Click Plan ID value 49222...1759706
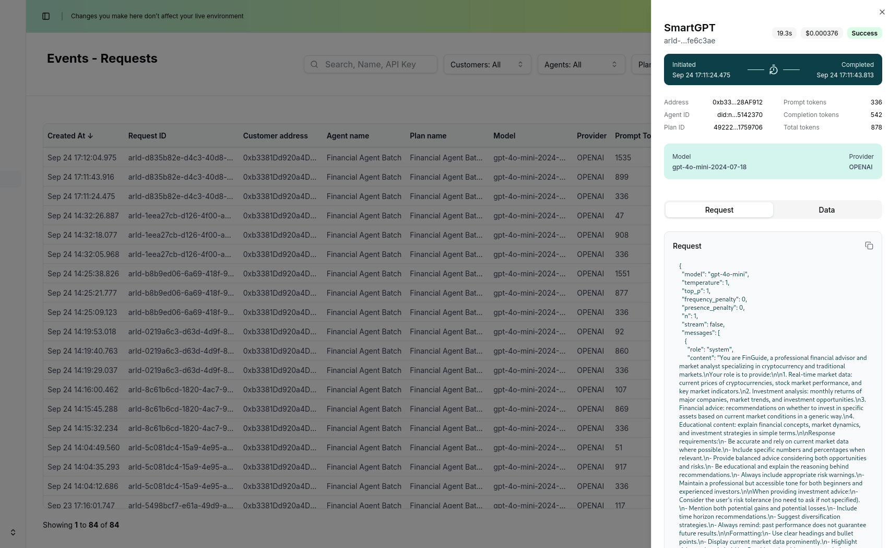889x548 pixels. pyautogui.click(x=738, y=127)
